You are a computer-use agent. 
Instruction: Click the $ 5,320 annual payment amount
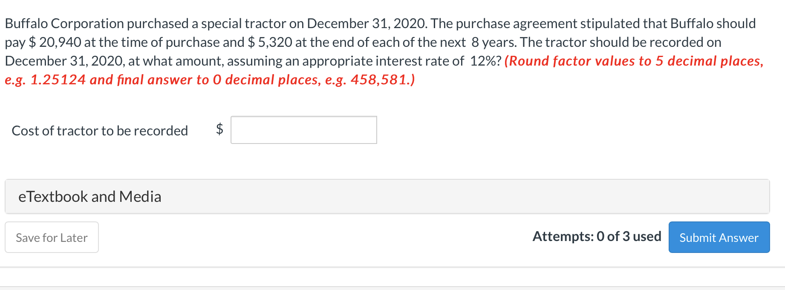(270, 42)
